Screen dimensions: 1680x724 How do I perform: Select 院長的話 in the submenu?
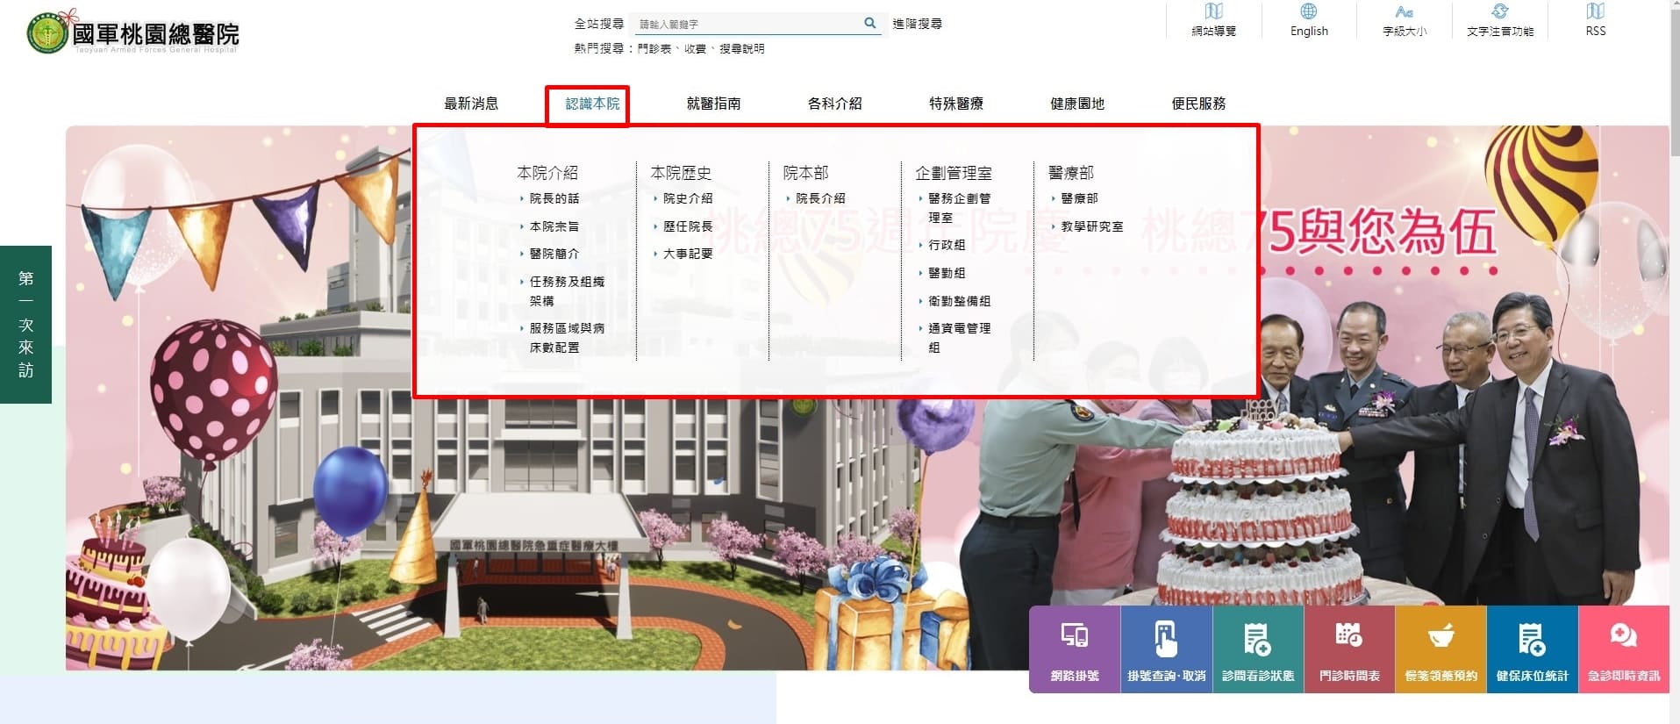coord(554,199)
